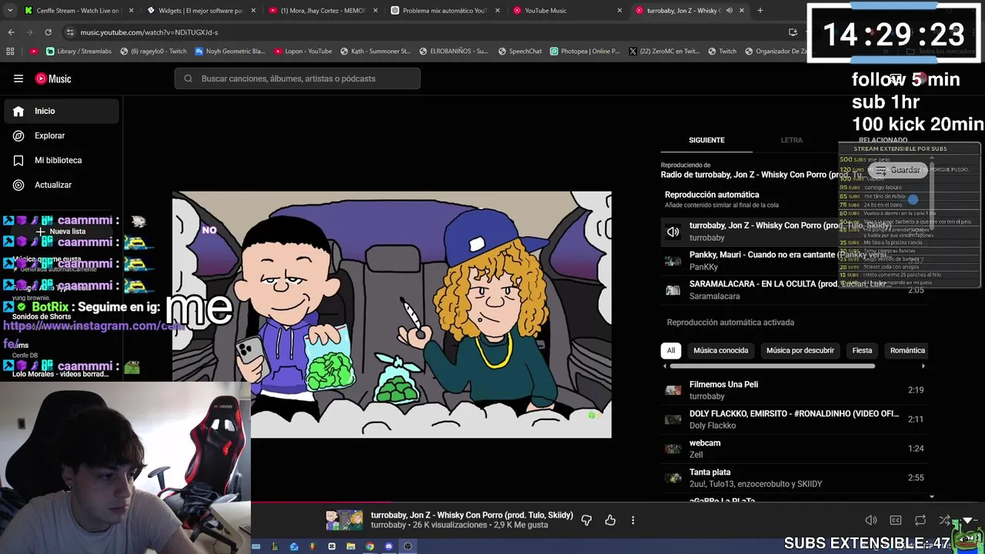The image size is (985, 554).
Task: Open Photopea bookmark
Action: coord(585,52)
